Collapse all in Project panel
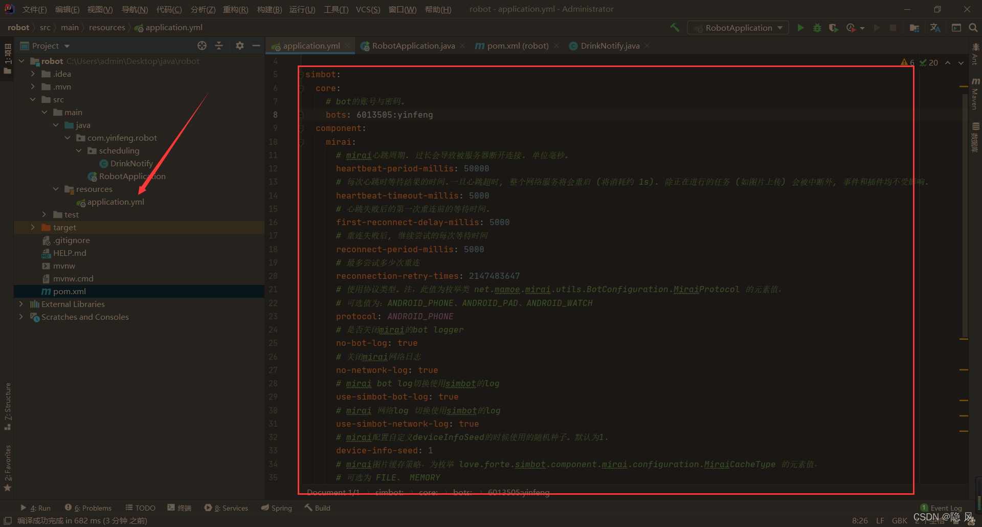Viewport: 982px width, 527px height. click(219, 46)
